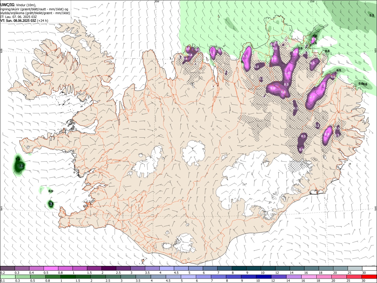Pick the white swatch labeled 30 in the upper legend
The width and height of the screenshot is (377, 283).
(370, 268)
